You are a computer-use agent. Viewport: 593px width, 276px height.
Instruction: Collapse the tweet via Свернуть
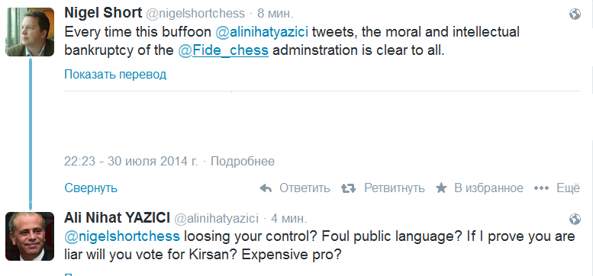coord(91,188)
